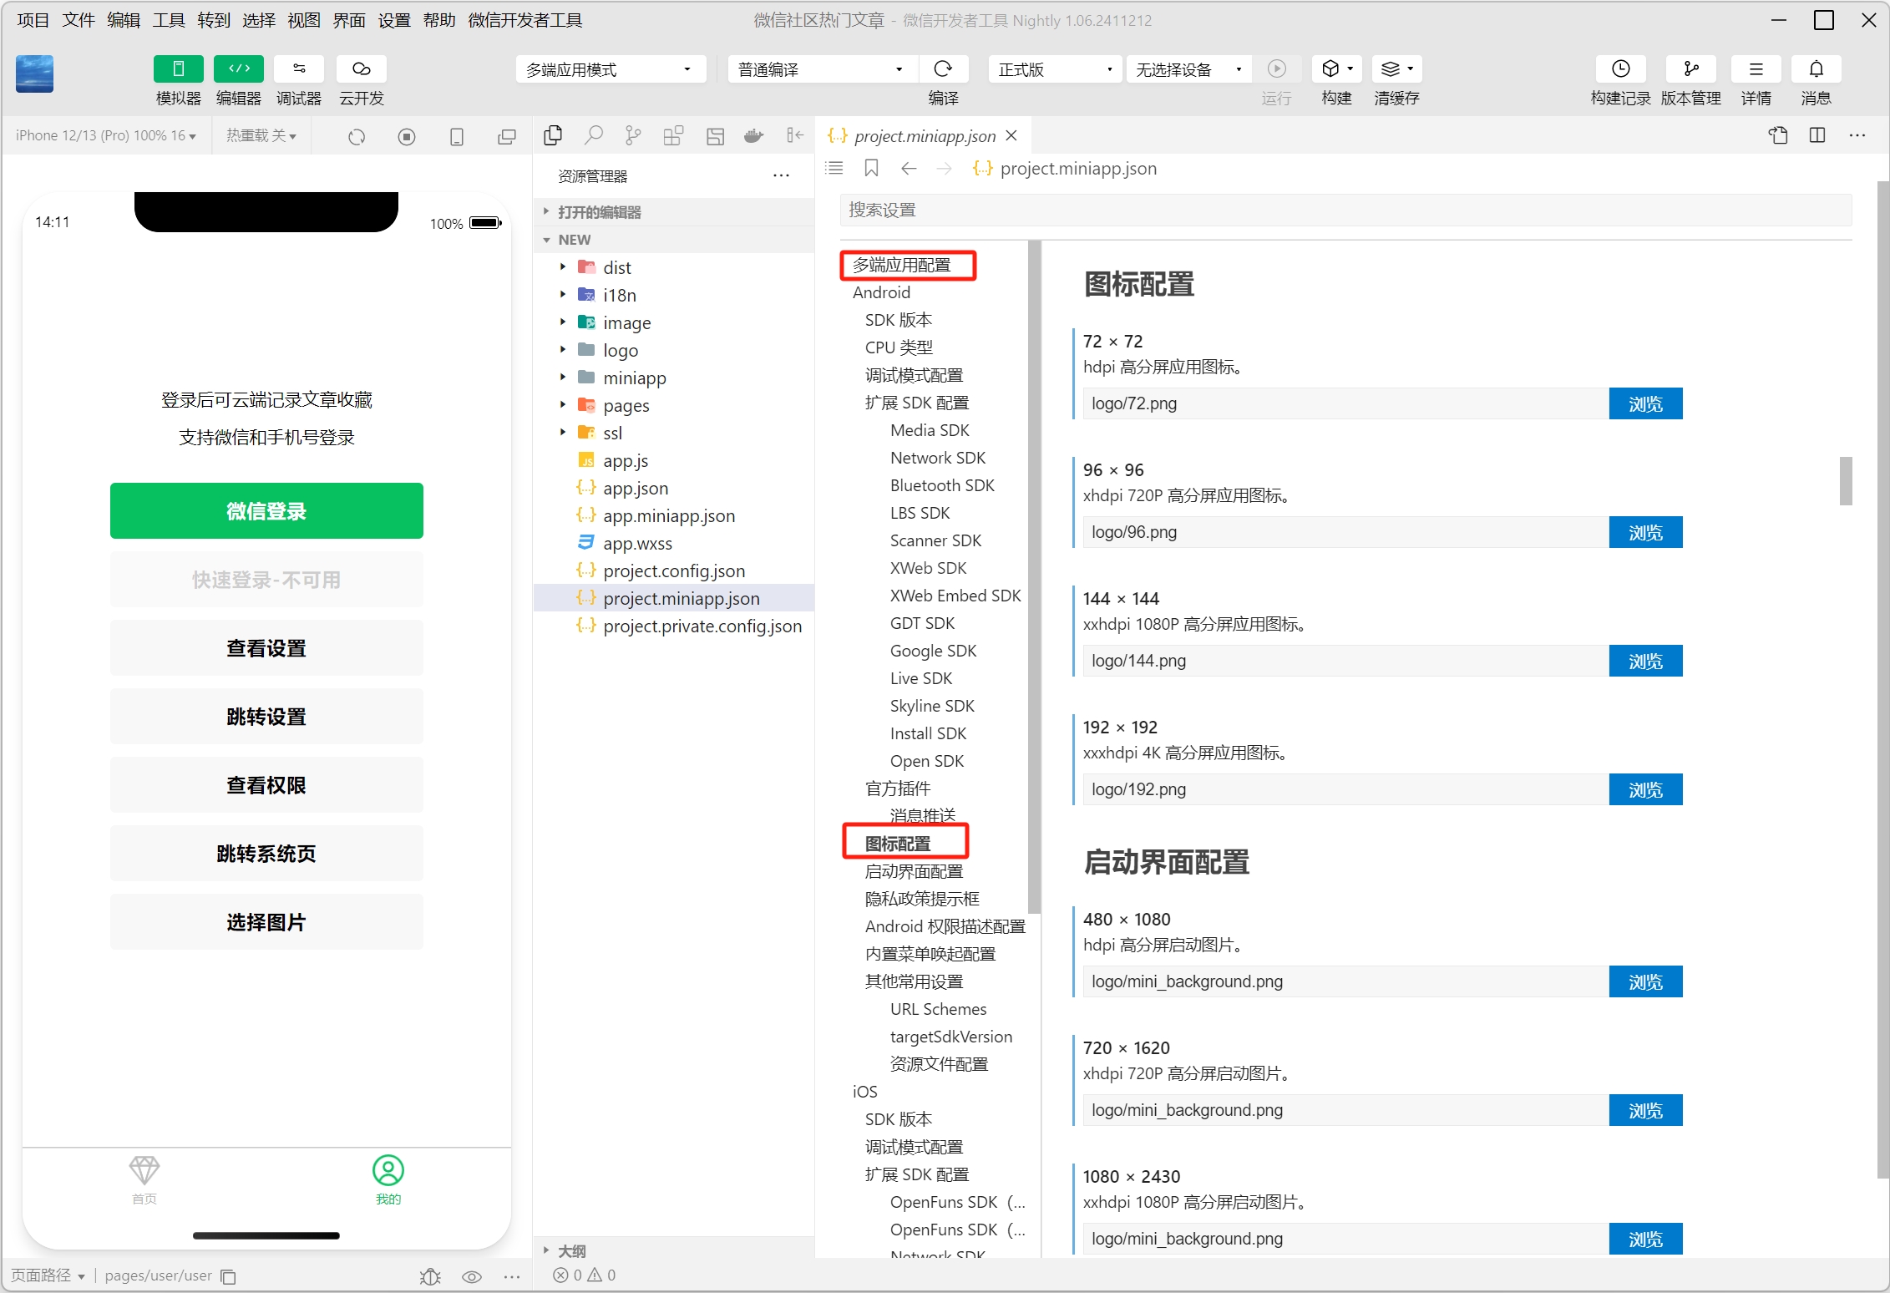Click the logo/96.png path field
The width and height of the screenshot is (1890, 1293).
pyautogui.click(x=1345, y=532)
